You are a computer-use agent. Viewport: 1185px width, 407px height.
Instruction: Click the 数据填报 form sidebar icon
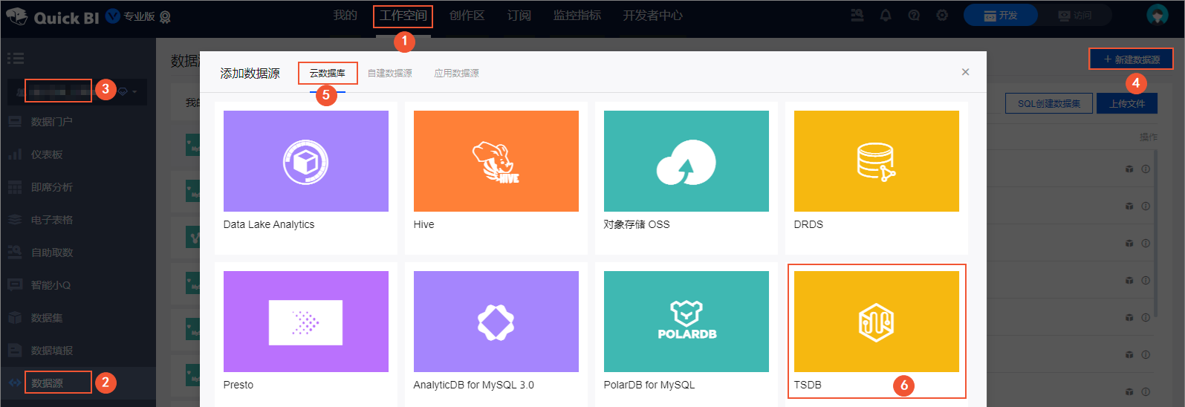15,350
